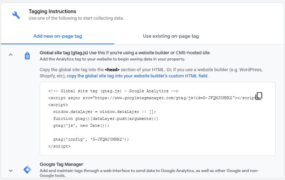Click the HTML comment line in the snippet
Viewport: 285px width, 180px height.
113,91
